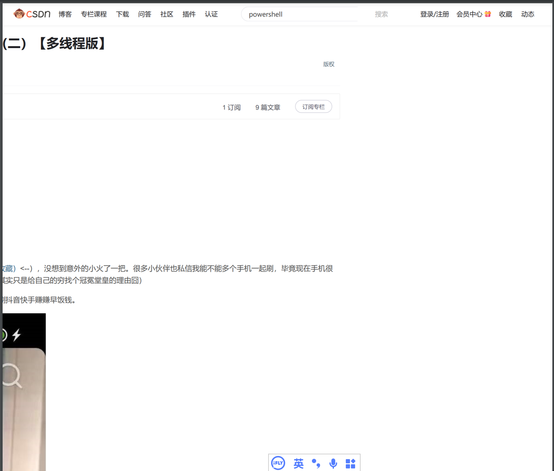Image resolution: width=554 pixels, height=471 pixels.
Task: Click the paragraph text 没想到意外的小火了一把
Action: pos(85,268)
